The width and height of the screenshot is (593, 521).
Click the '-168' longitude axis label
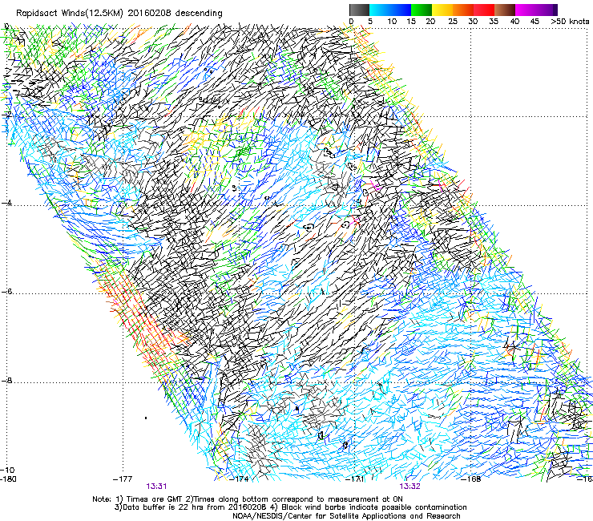point(471,479)
